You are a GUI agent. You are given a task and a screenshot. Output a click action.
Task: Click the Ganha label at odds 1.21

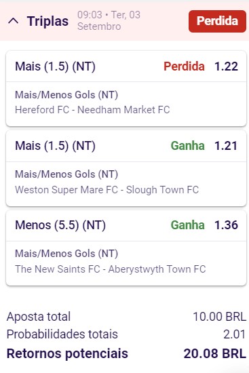tap(187, 146)
